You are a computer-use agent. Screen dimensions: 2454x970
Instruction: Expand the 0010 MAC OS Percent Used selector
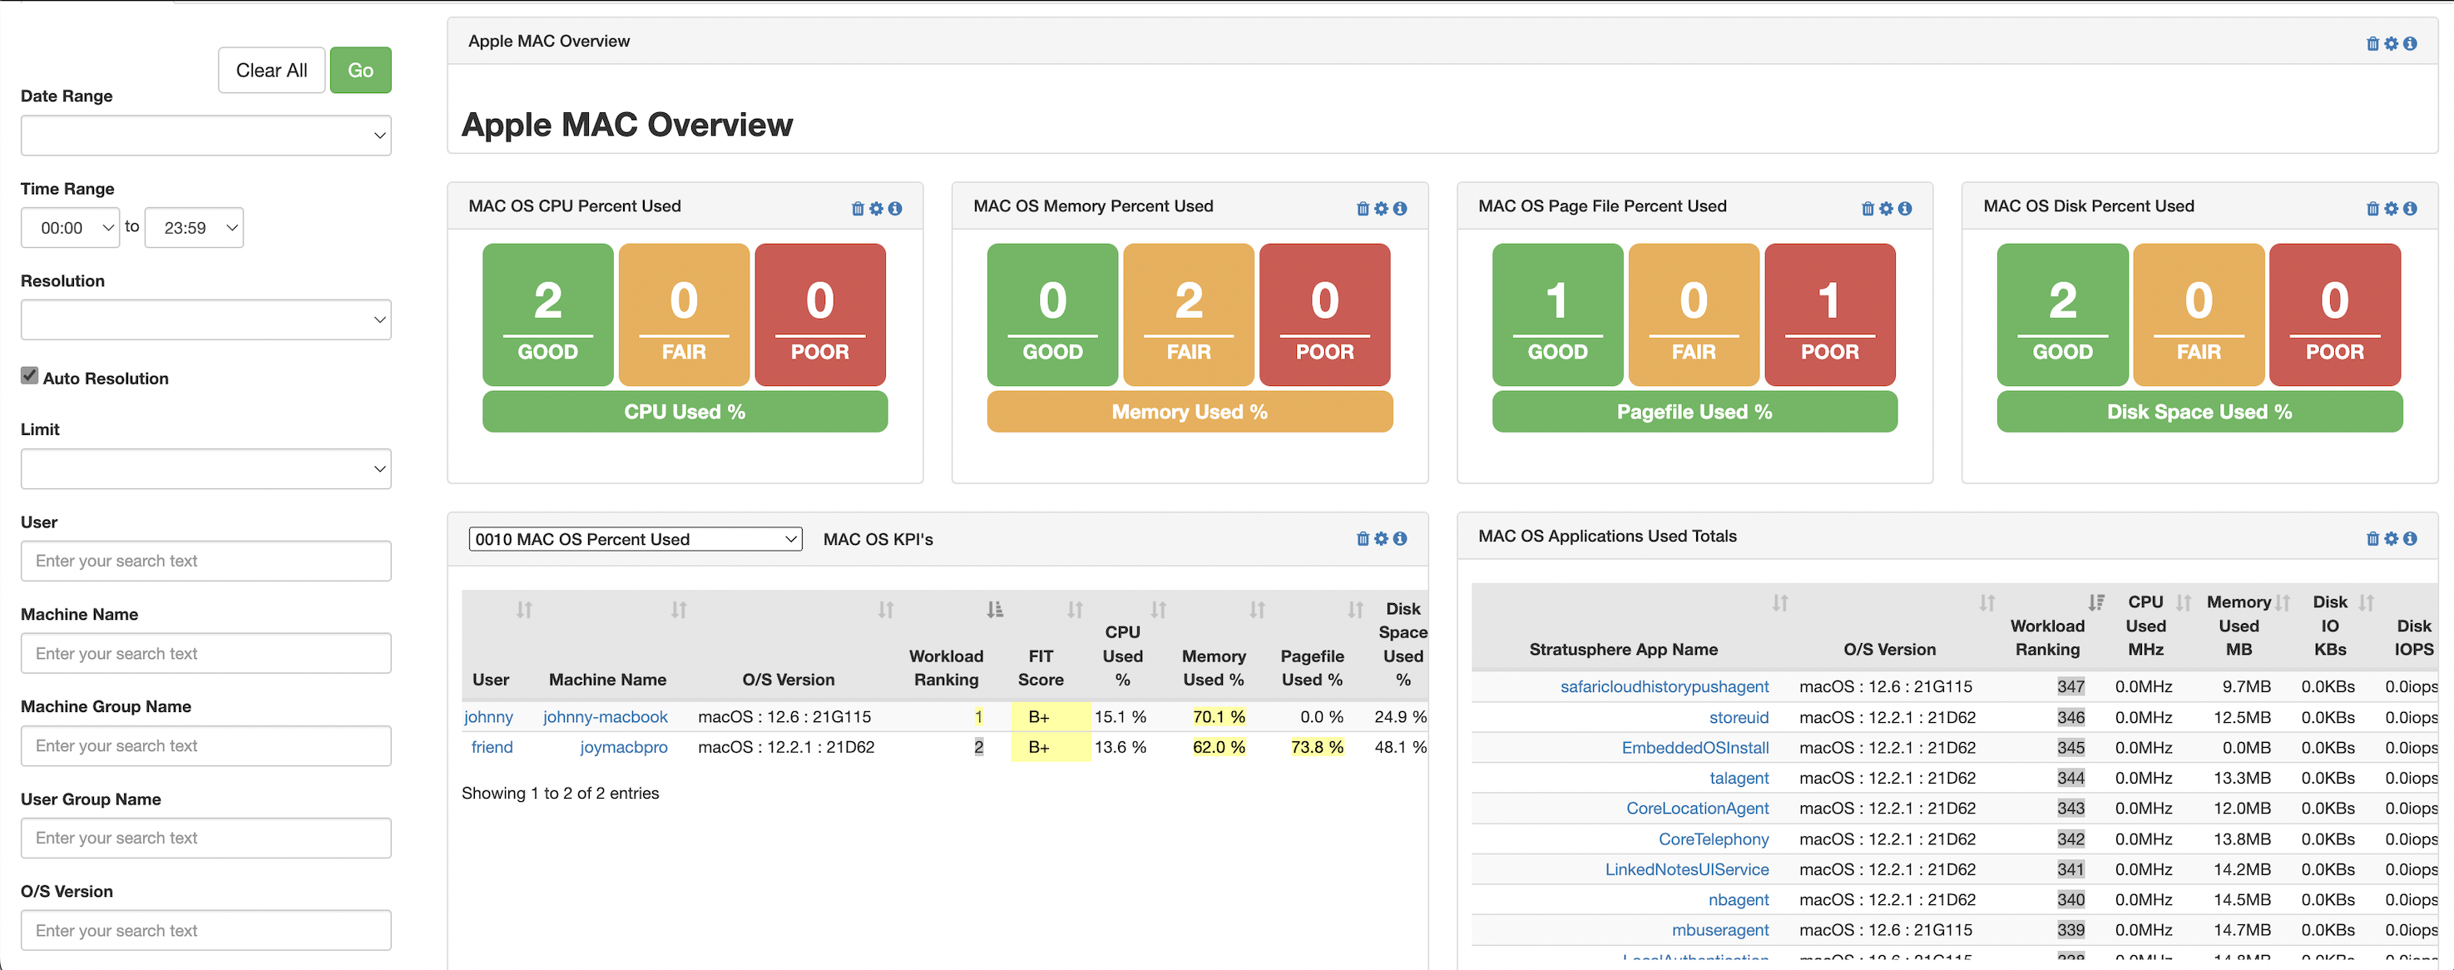(x=635, y=539)
